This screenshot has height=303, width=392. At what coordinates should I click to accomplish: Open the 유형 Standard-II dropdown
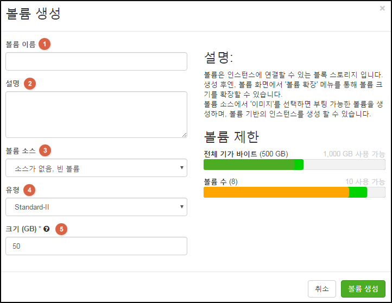click(x=96, y=207)
